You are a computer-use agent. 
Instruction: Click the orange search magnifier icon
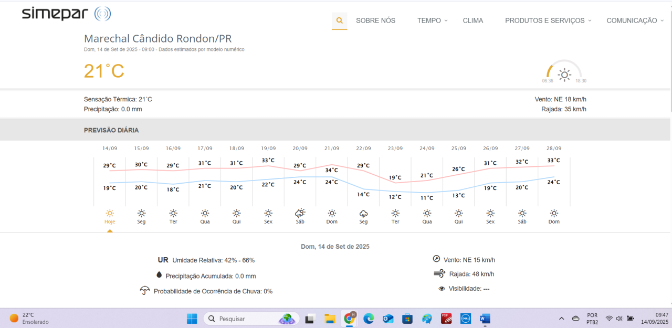click(x=339, y=20)
